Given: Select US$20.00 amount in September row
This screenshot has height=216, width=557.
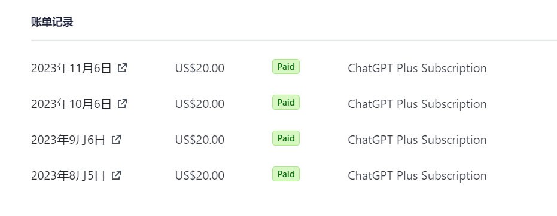Looking at the screenshot, I should 200,140.
